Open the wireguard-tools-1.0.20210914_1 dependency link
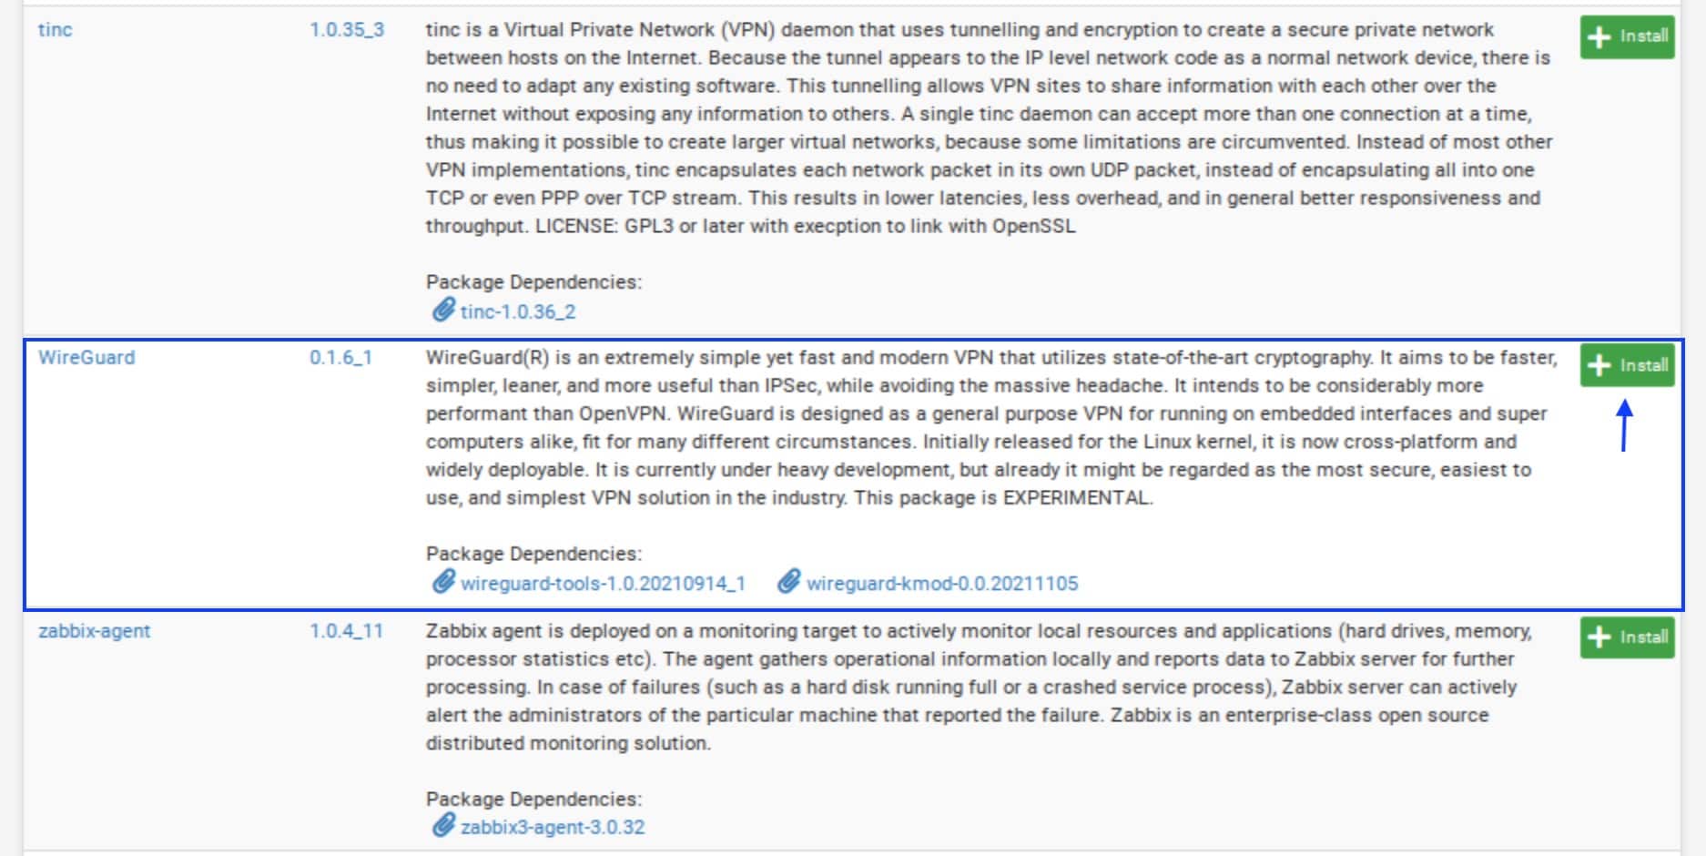1706x856 pixels. tap(603, 583)
